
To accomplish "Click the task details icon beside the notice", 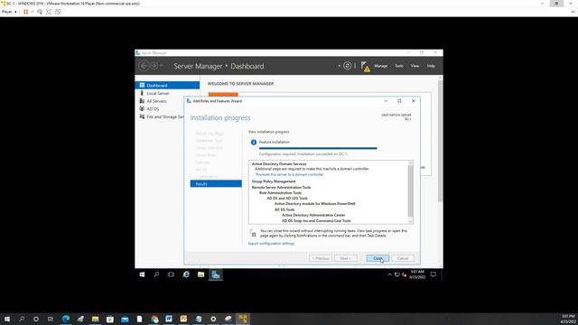I will point(253,233).
